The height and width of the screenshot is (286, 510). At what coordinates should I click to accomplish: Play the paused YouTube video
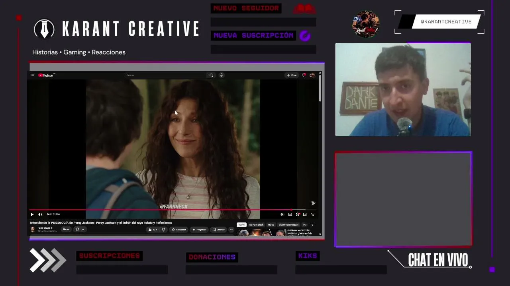click(x=32, y=214)
